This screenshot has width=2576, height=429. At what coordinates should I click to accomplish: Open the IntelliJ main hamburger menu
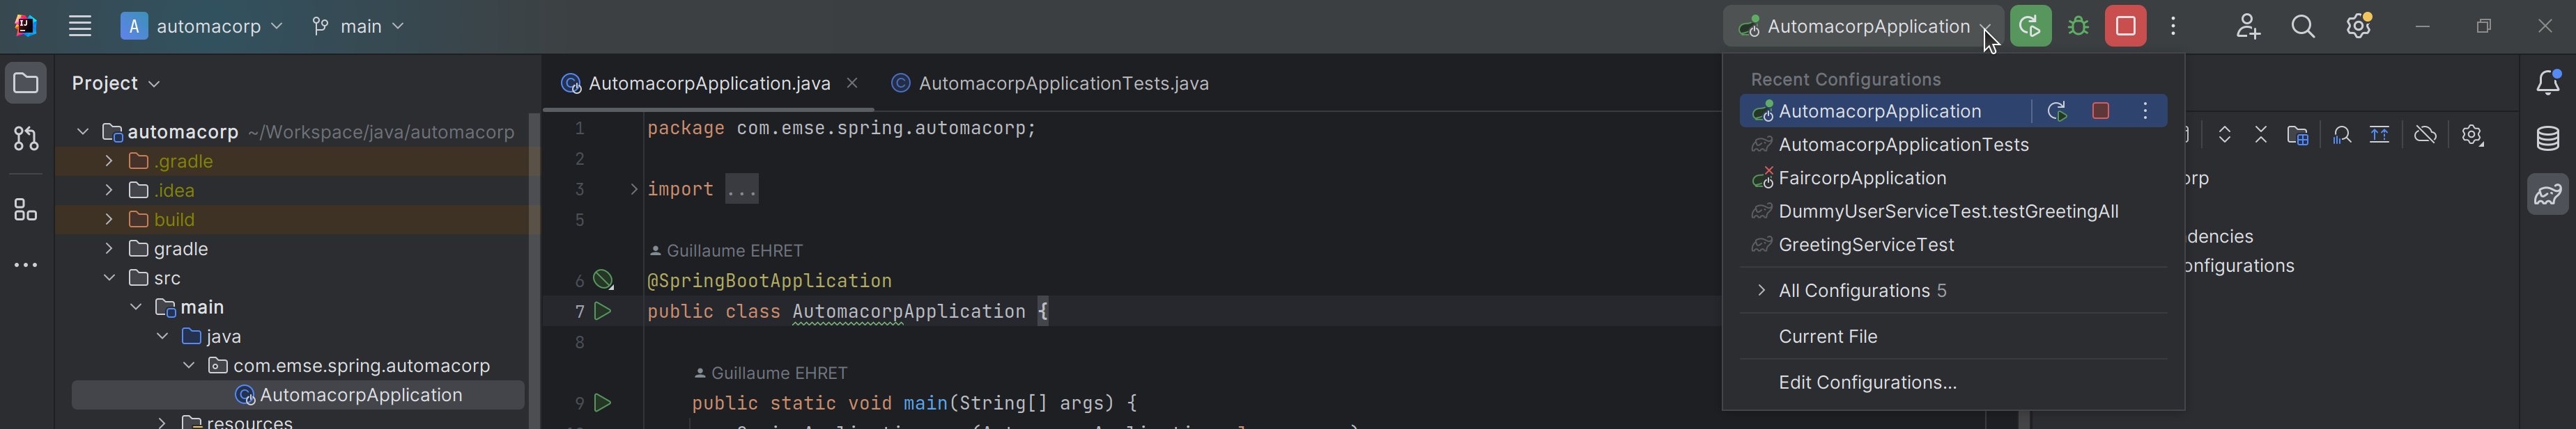click(80, 27)
